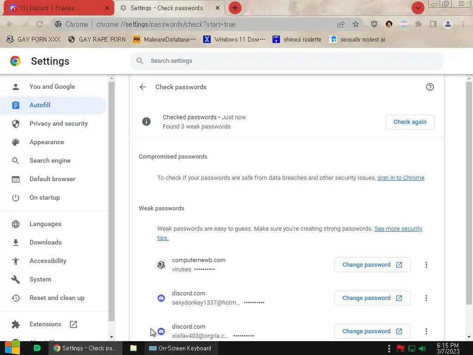Viewport: 473px width, 355px height.
Task: Toggle the browser side panel icon
Action: pos(433,24)
